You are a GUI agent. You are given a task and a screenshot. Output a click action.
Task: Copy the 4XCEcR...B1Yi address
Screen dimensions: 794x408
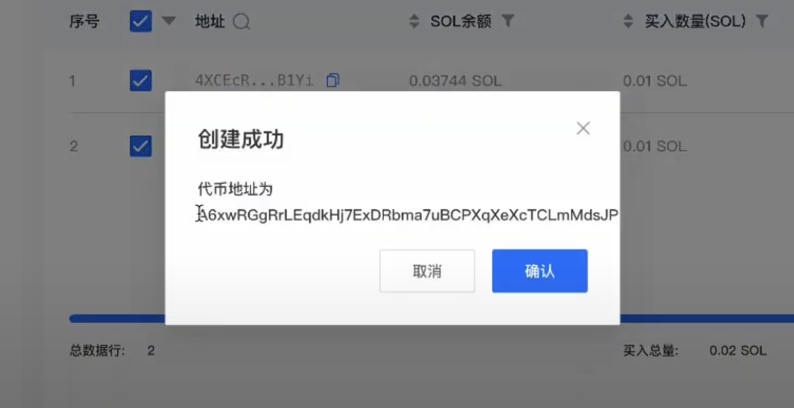[333, 81]
